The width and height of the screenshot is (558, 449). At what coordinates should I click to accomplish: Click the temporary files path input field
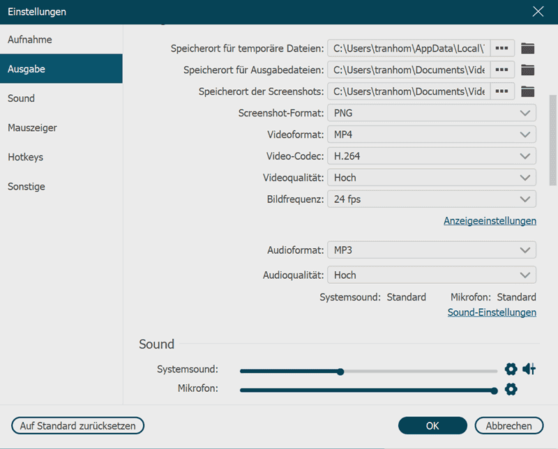(x=409, y=49)
